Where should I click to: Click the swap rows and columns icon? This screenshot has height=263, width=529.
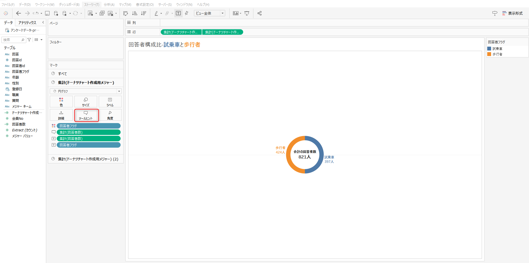coord(126,13)
